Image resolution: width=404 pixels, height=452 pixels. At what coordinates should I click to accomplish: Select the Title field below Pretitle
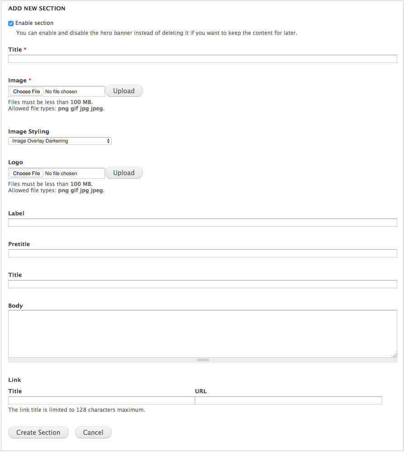click(x=202, y=284)
